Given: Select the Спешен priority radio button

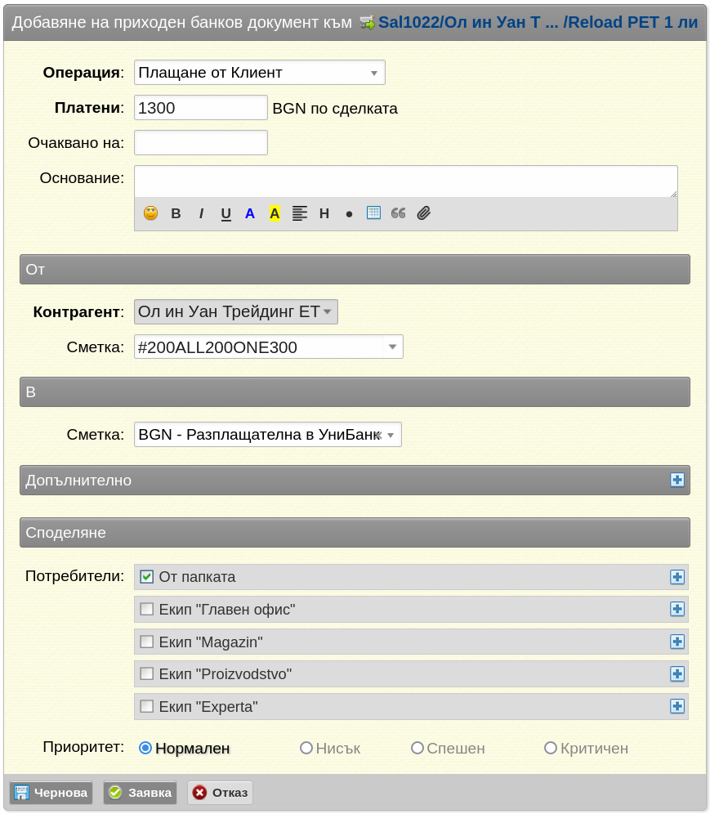Looking at the screenshot, I should pyautogui.click(x=418, y=748).
